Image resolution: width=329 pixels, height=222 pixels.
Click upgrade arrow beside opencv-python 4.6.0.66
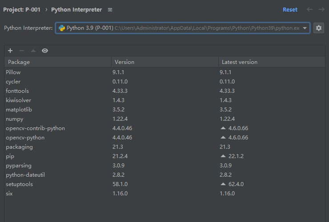click(x=223, y=138)
